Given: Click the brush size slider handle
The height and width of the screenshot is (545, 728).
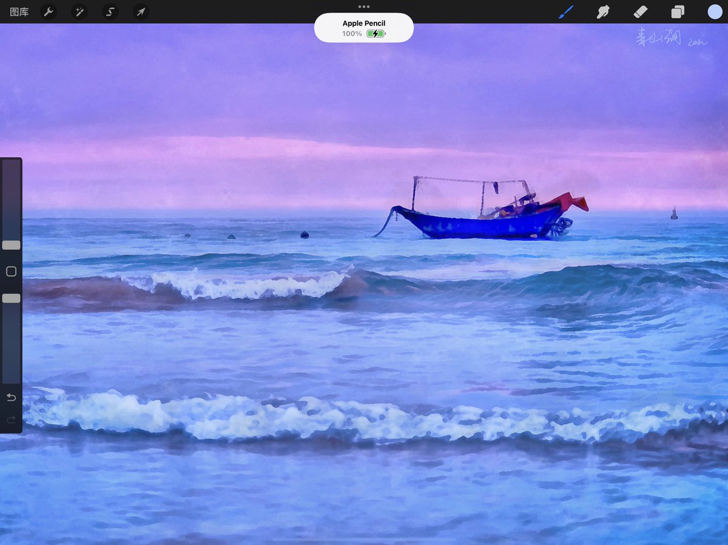Looking at the screenshot, I should pos(11,245).
